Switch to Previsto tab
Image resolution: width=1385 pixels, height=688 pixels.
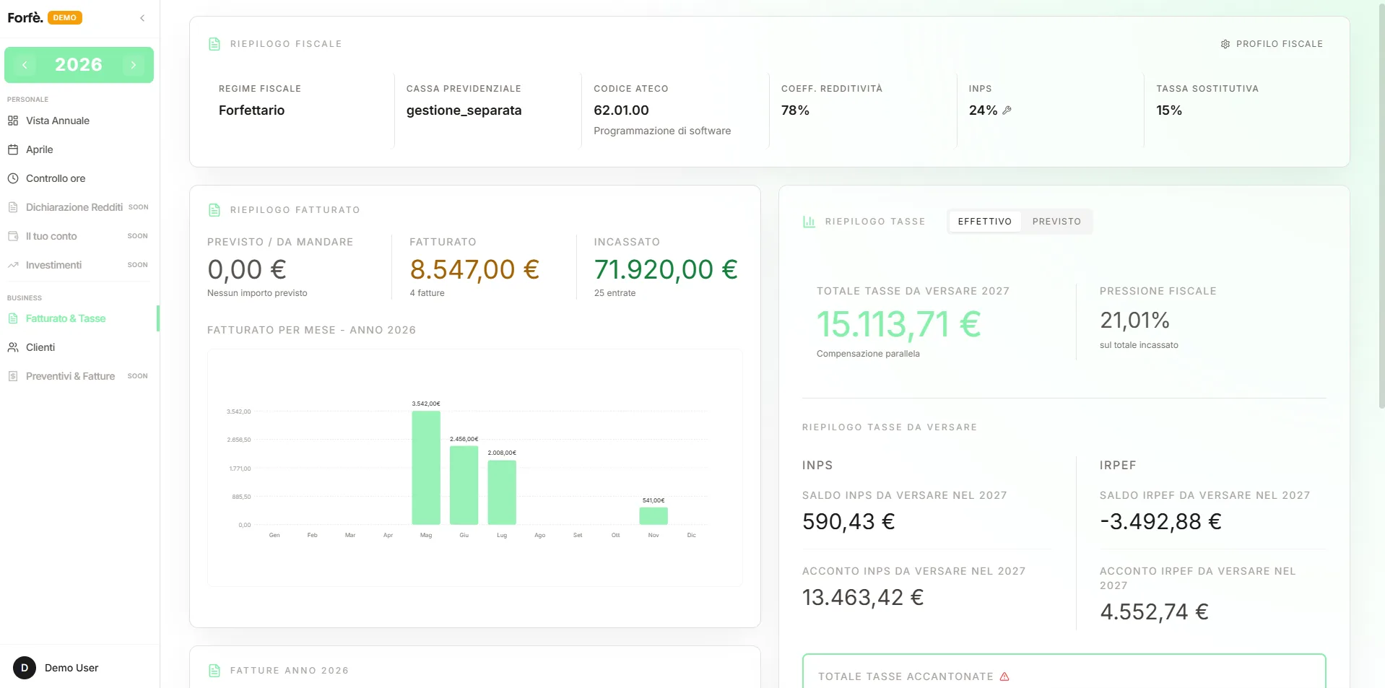[1056, 222]
